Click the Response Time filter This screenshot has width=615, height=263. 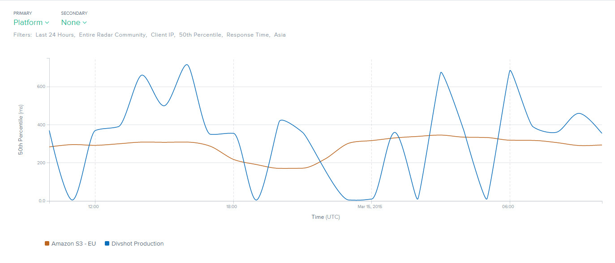coord(248,35)
